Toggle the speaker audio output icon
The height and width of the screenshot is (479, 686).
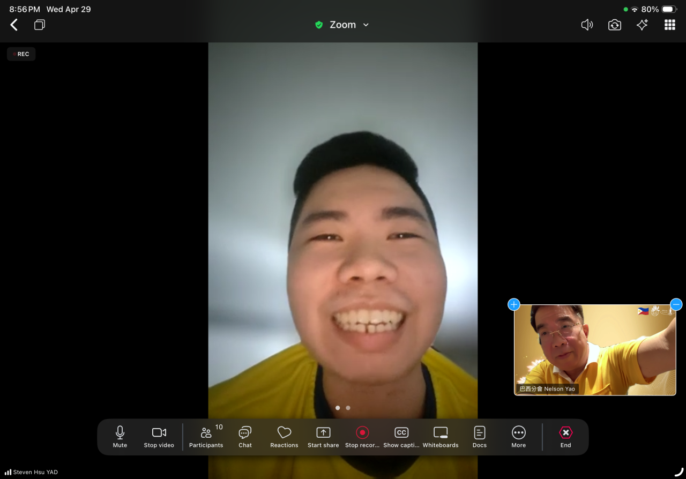tap(587, 25)
